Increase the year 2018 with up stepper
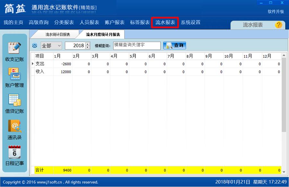The image size is (289, 187). click(87, 44)
